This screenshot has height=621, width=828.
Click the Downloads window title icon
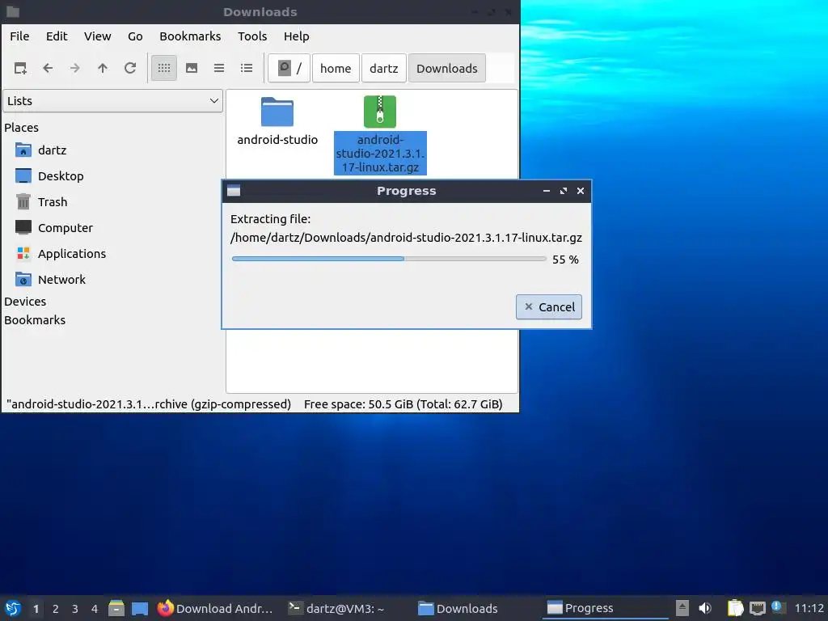click(13, 11)
